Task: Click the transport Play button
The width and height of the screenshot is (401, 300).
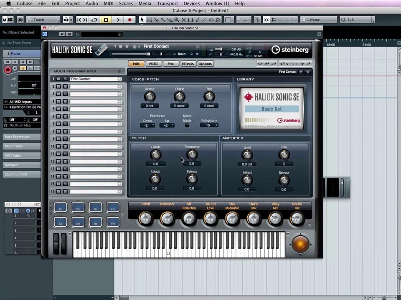Action: (118, 20)
